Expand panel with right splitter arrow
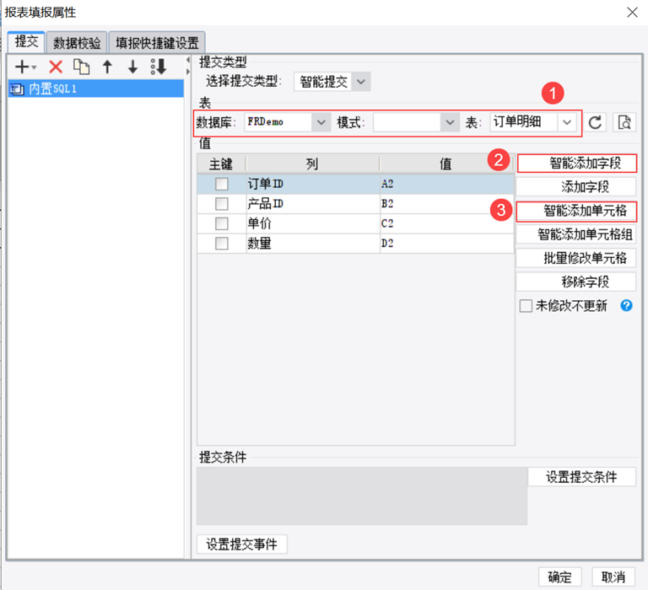The height and width of the screenshot is (590, 648). click(x=188, y=72)
